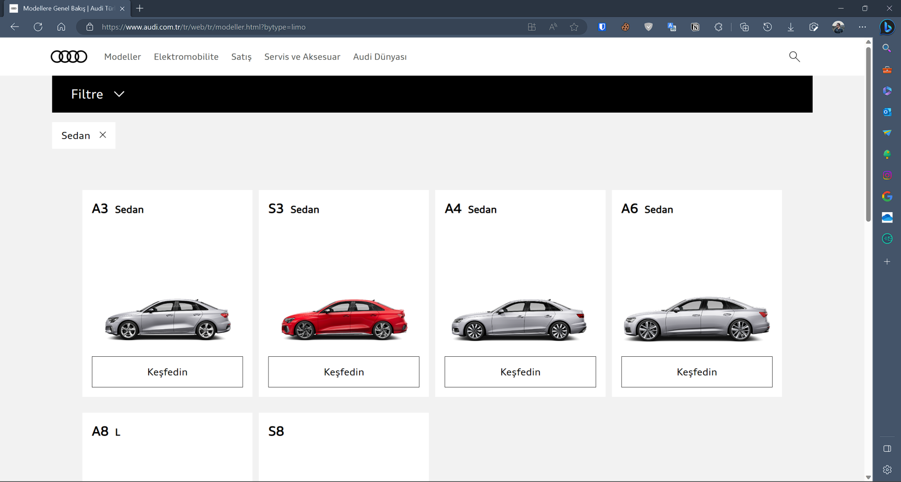The image size is (901, 482).
Task: Expand the Filtre dropdown panel
Action: (x=97, y=94)
